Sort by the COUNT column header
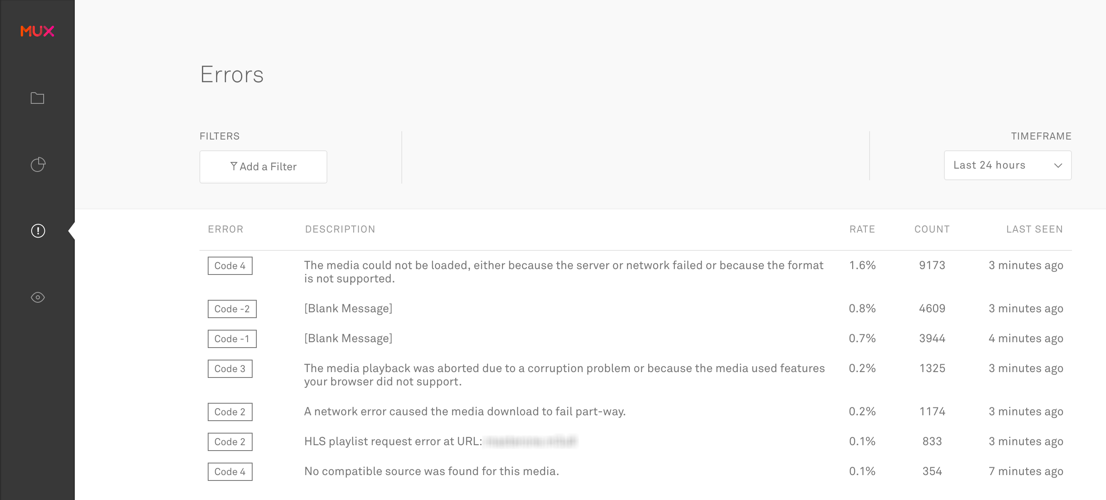 point(931,229)
